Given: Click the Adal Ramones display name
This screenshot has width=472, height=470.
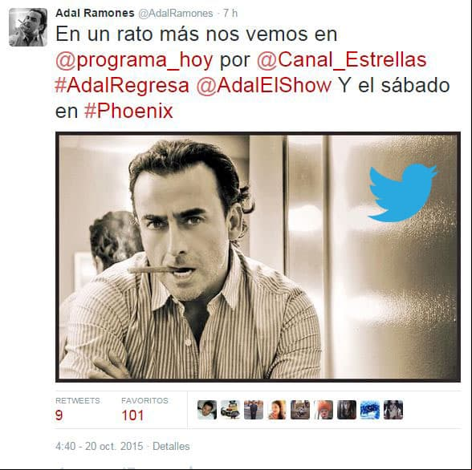Looking at the screenshot, I should click(95, 13).
